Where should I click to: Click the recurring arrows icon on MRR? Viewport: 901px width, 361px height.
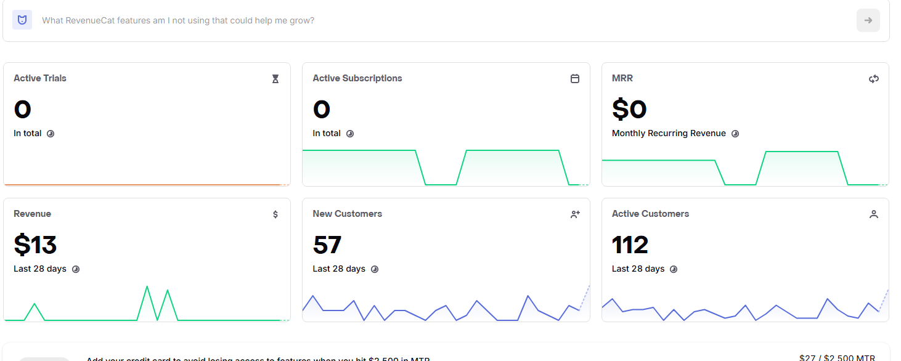[x=874, y=79]
